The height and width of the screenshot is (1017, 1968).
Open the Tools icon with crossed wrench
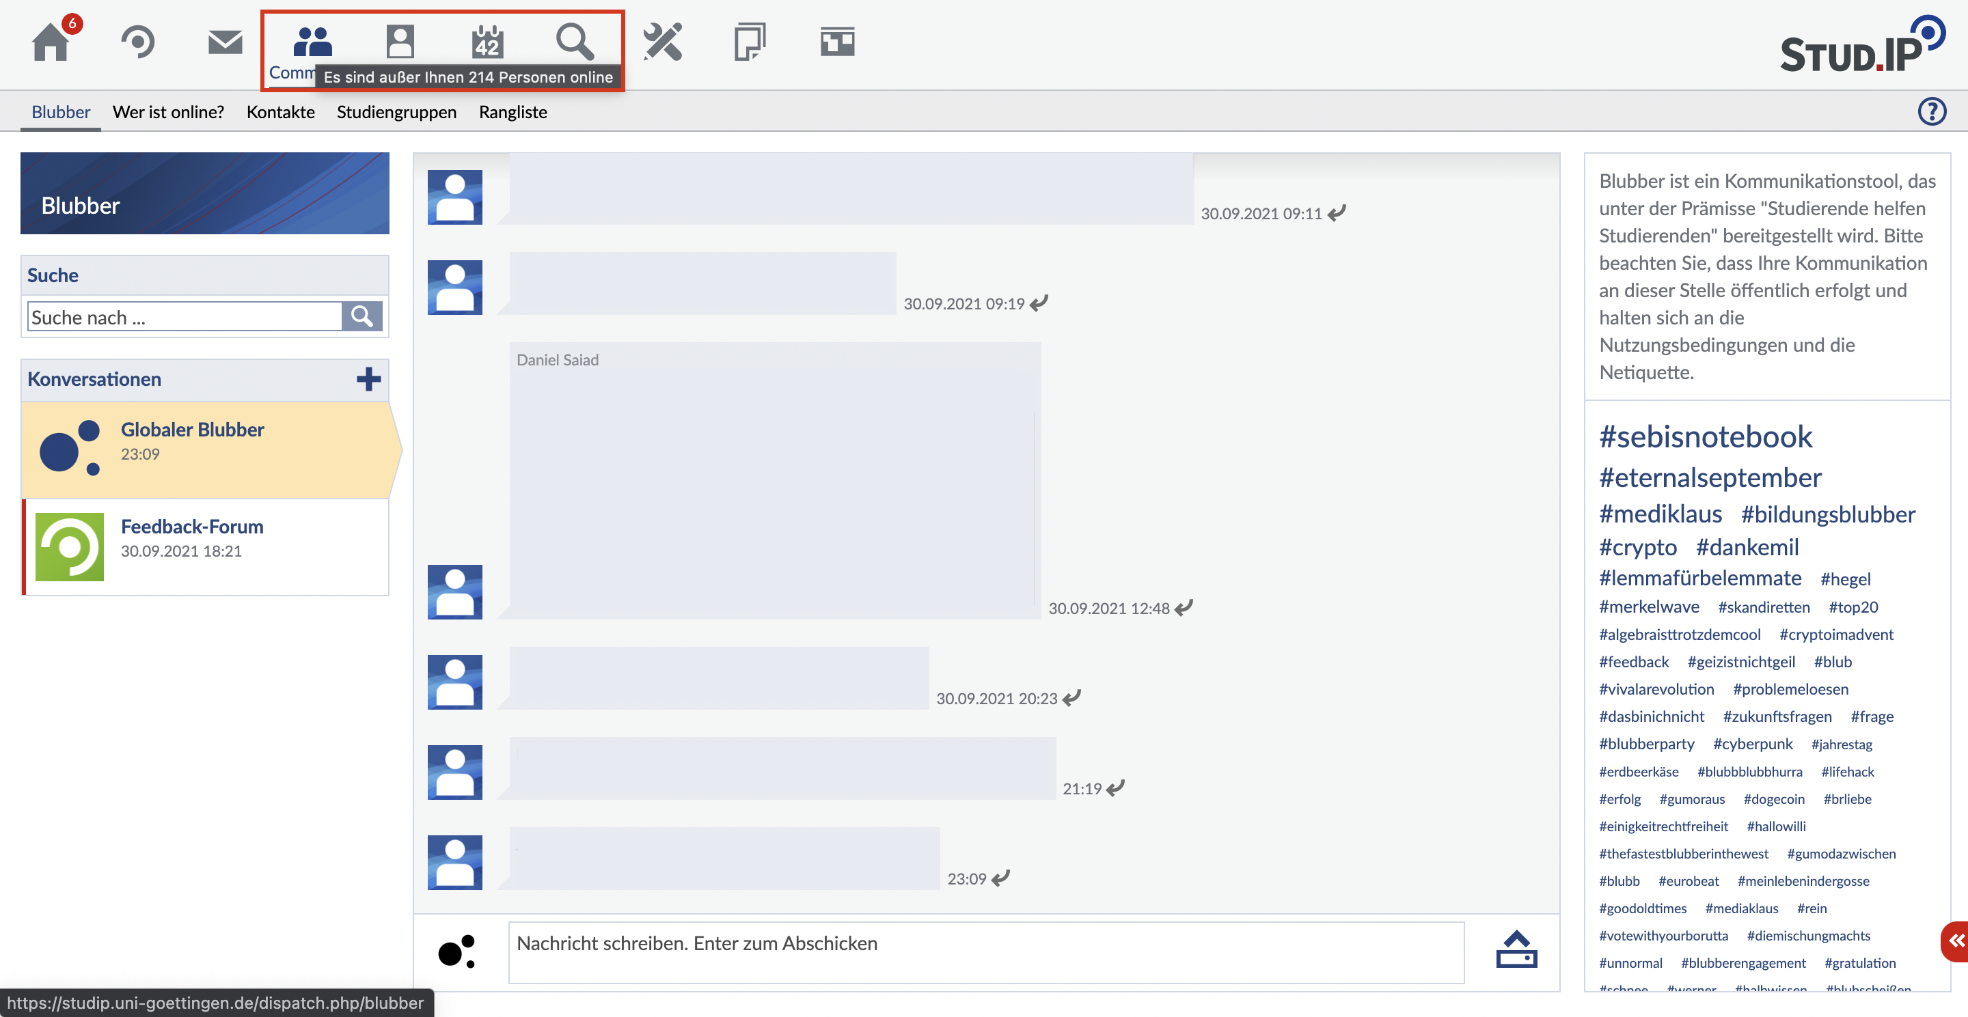[661, 42]
